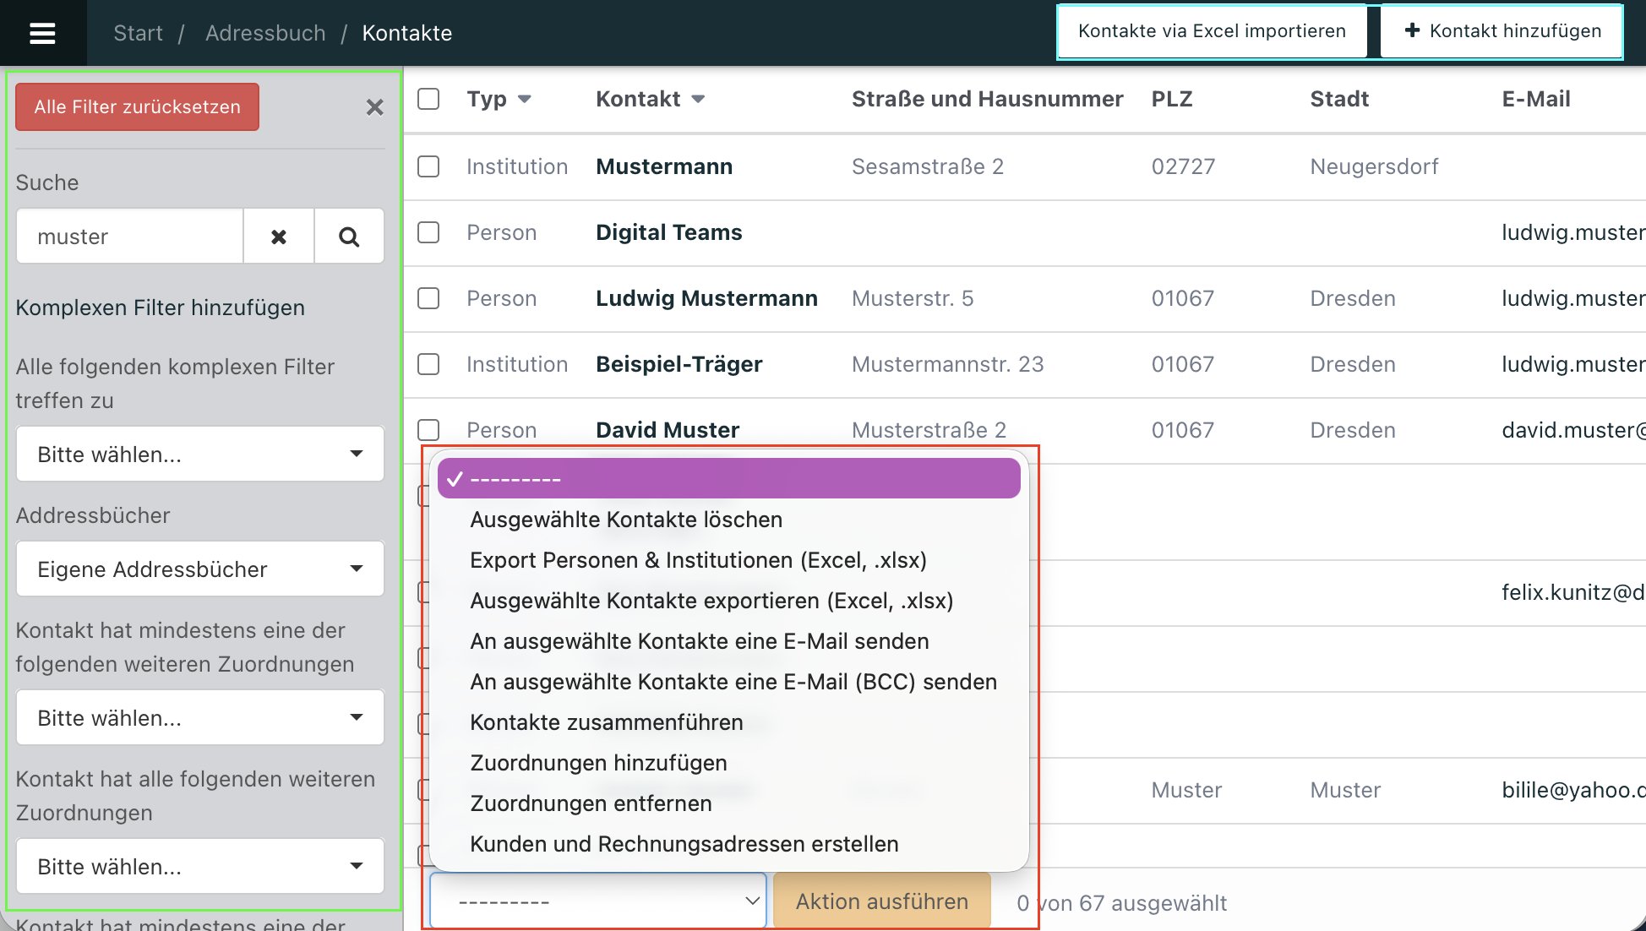Select the Beispiel-Träger row checkbox
The height and width of the screenshot is (931, 1646).
[428, 364]
